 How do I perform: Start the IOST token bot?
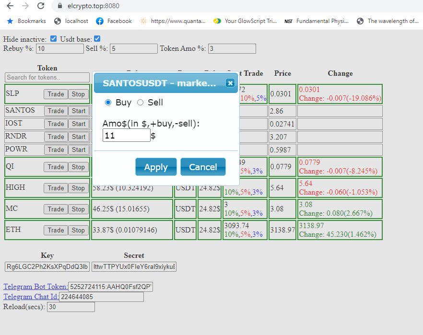click(x=79, y=124)
